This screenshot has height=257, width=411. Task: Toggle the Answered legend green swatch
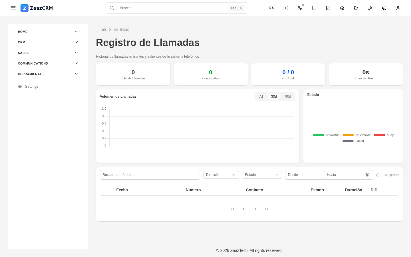click(318, 135)
